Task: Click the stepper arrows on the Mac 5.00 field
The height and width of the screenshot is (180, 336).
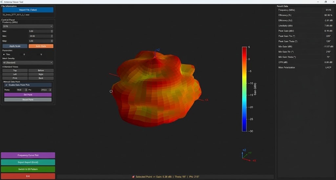Action: click(x=52, y=31)
